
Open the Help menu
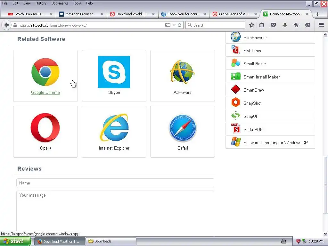pyautogui.click(x=89, y=3)
